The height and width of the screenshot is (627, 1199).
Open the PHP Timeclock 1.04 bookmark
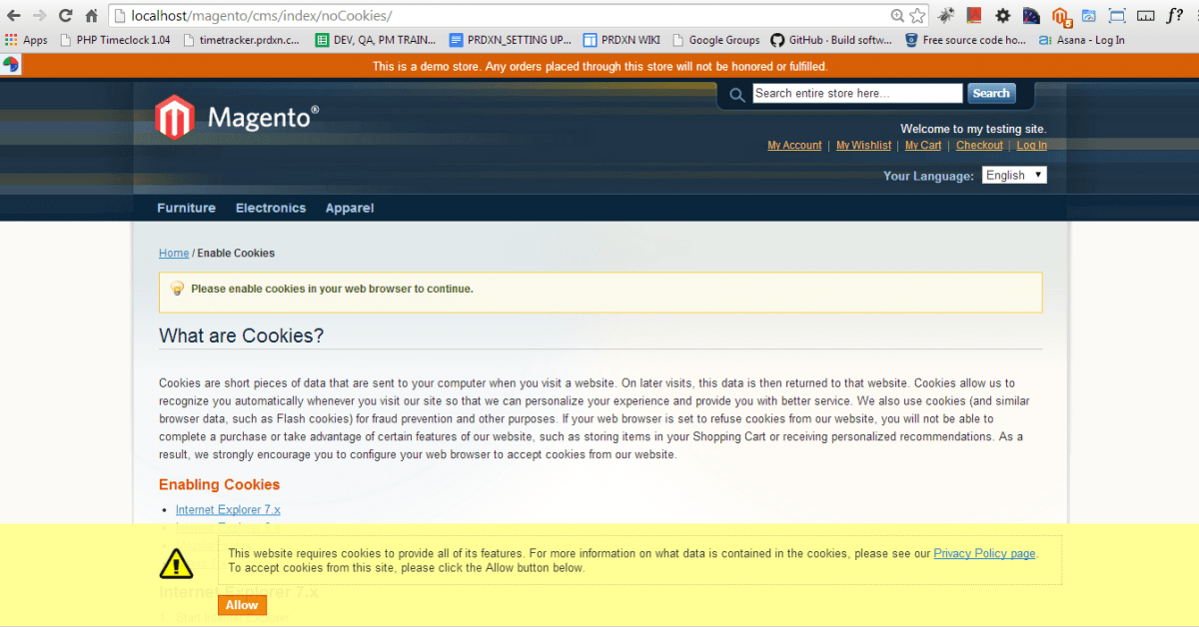[x=114, y=40]
